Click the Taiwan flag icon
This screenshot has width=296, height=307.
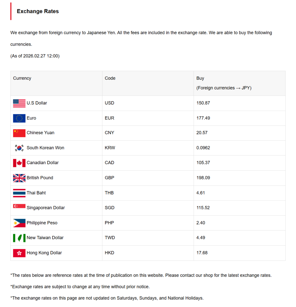click(x=19, y=238)
